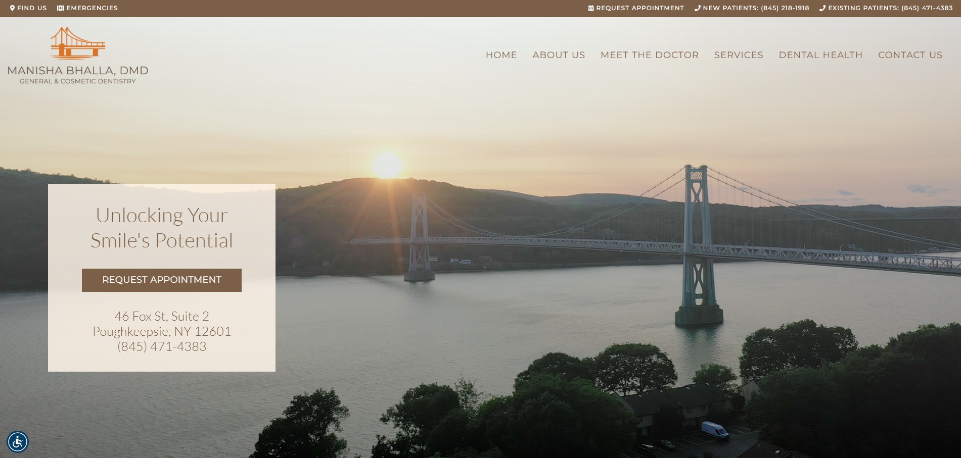Click the (845) 218-1918 new patients number
The width and height of the screenshot is (961, 458).
click(x=785, y=8)
